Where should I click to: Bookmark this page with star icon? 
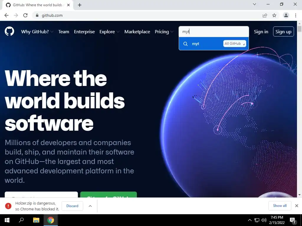coord(274,15)
